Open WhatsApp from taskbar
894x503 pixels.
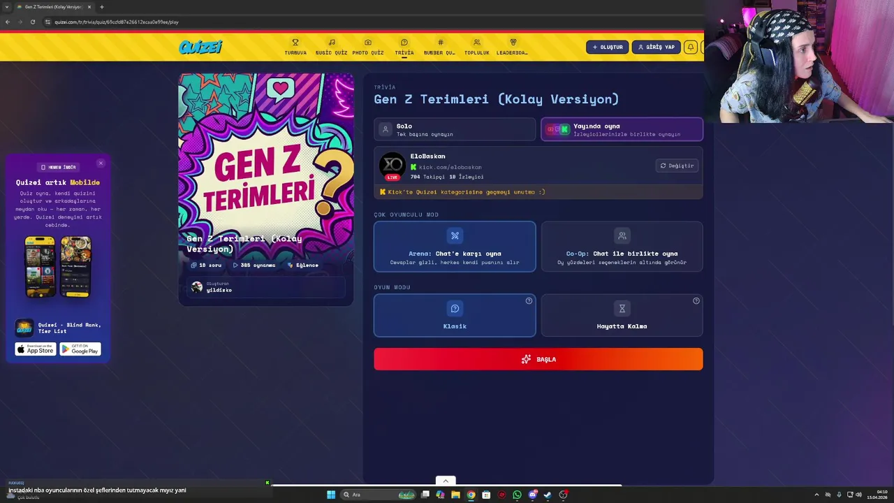tap(517, 495)
